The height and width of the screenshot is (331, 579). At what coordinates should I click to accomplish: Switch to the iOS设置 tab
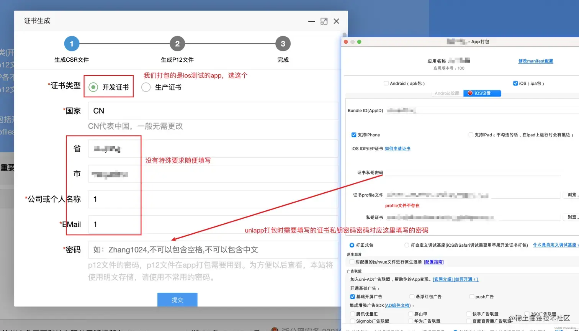click(483, 93)
